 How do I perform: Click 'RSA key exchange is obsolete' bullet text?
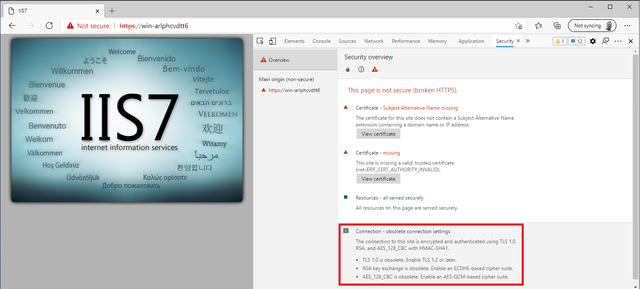pos(437,268)
